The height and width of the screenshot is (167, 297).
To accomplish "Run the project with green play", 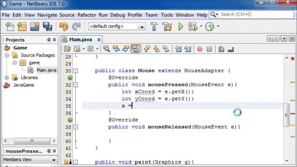I will pos(181,26).
